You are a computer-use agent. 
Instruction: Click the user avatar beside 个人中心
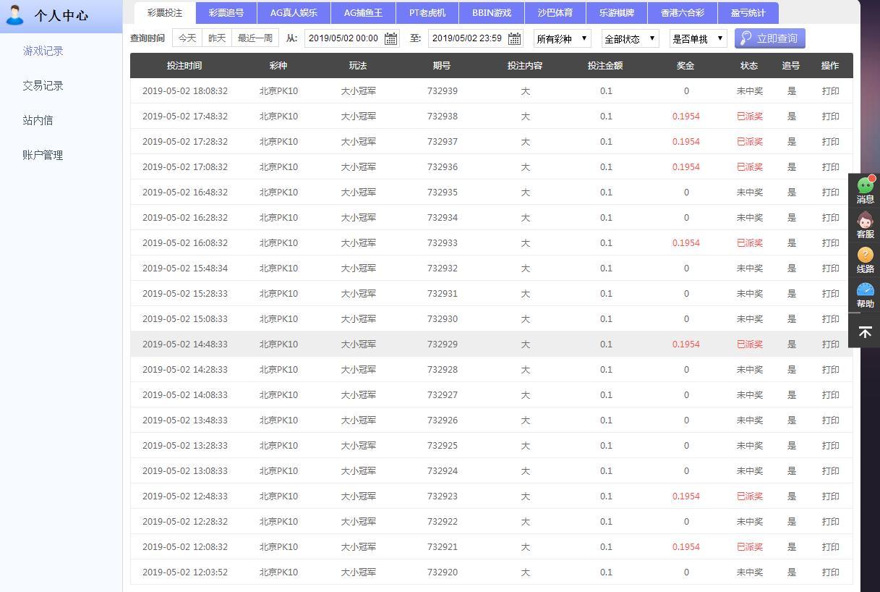coord(14,14)
